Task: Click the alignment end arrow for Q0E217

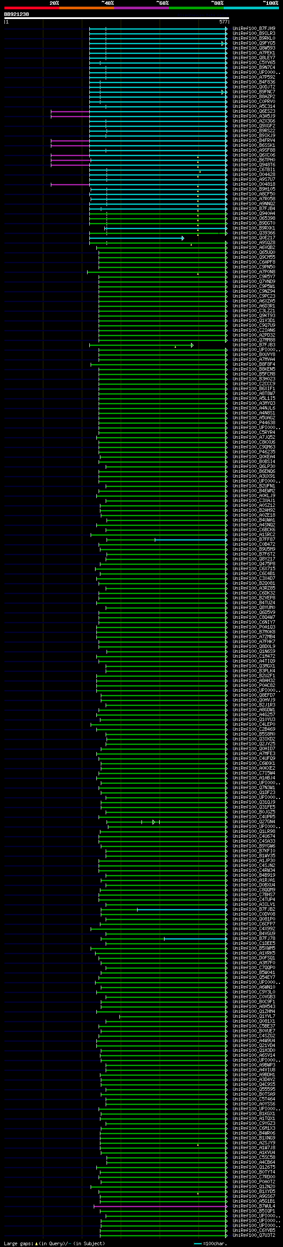Action: point(183,238)
